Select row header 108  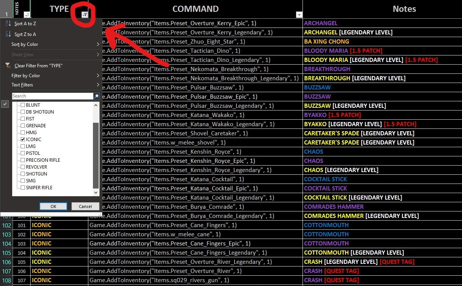[7, 280]
